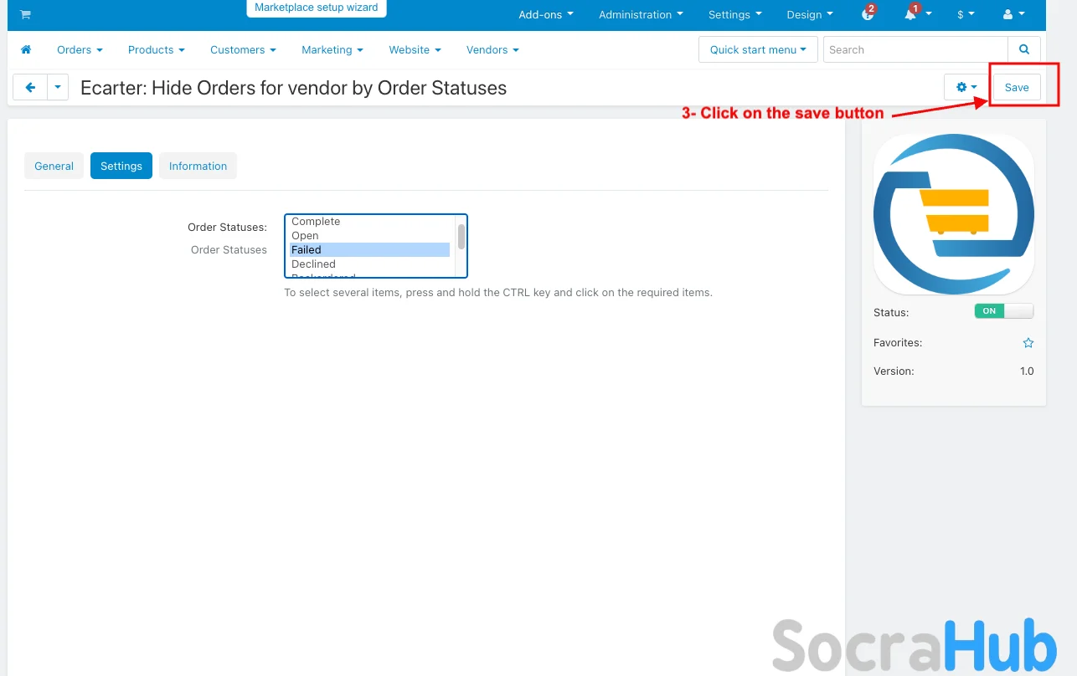Click the search magnifier button
1077x676 pixels.
point(1023,49)
